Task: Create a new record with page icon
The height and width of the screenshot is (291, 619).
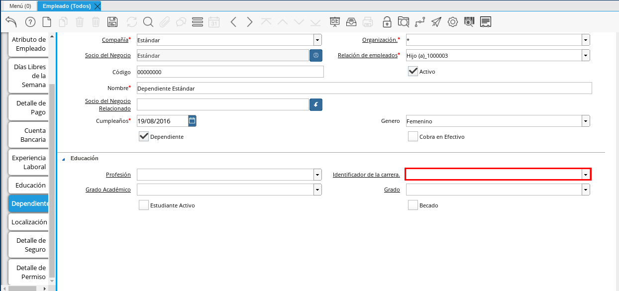Action: click(47, 22)
